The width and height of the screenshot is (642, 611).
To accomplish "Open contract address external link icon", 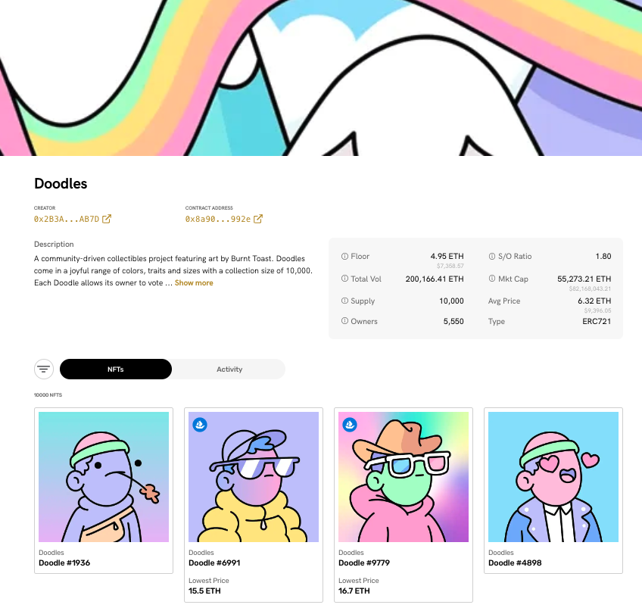I will pos(258,219).
